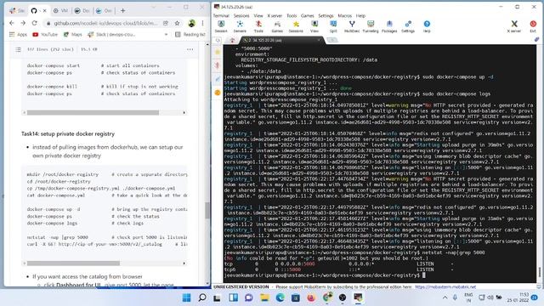This screenshot has width=544, height=306.
Task: Show hidden system tray icons chevron
Action: (x=445, y=297)
